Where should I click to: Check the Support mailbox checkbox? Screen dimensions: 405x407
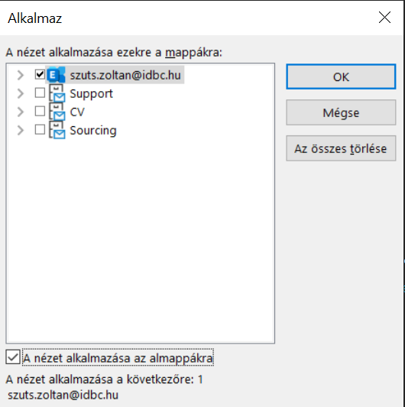40,93
